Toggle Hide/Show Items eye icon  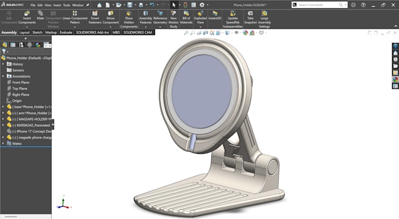(236, 33)
